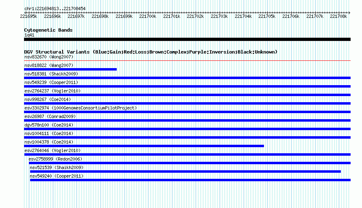Click the 221703k ruler position
The height and width of the screenshot is (208, 362).
[x=219, y=16]
